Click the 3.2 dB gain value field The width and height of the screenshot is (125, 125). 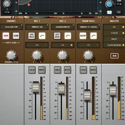click(119, 4)
